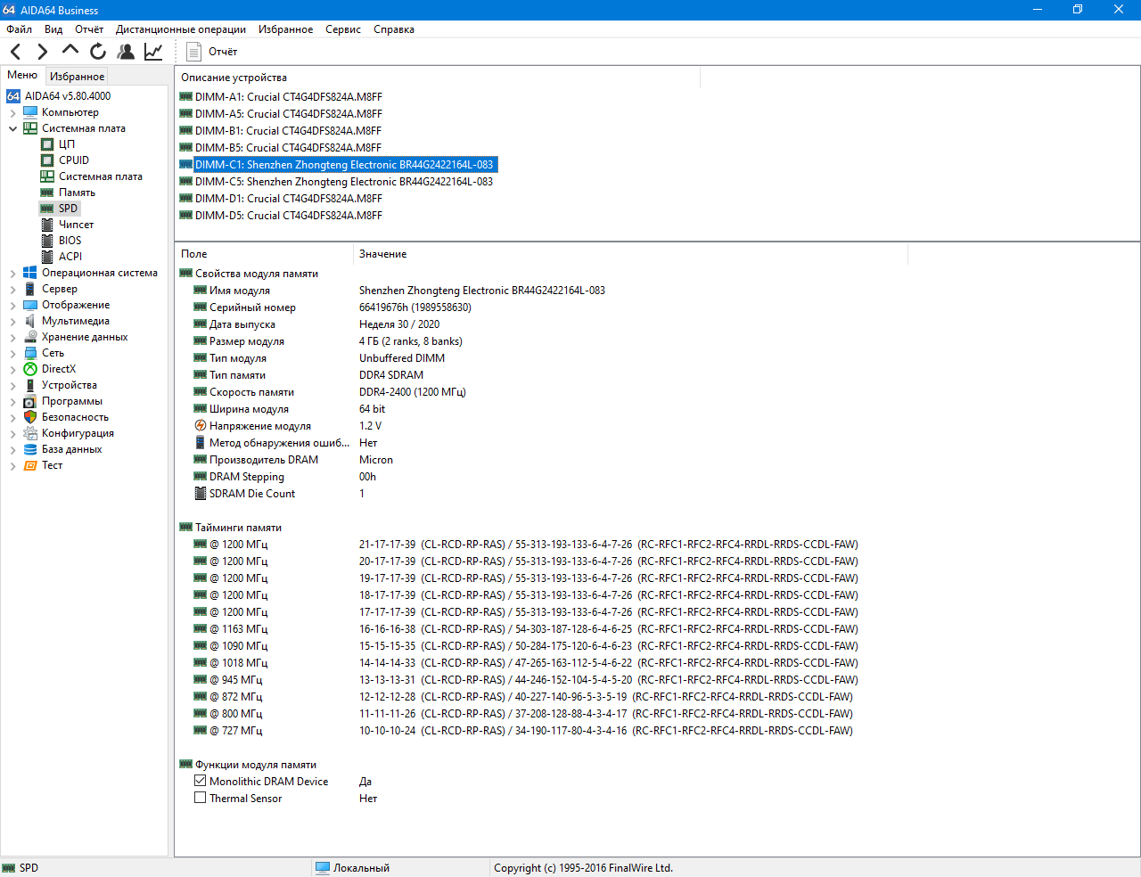
Task: Select the ЦП icon in the tree
Action: [x=47, y=144]
